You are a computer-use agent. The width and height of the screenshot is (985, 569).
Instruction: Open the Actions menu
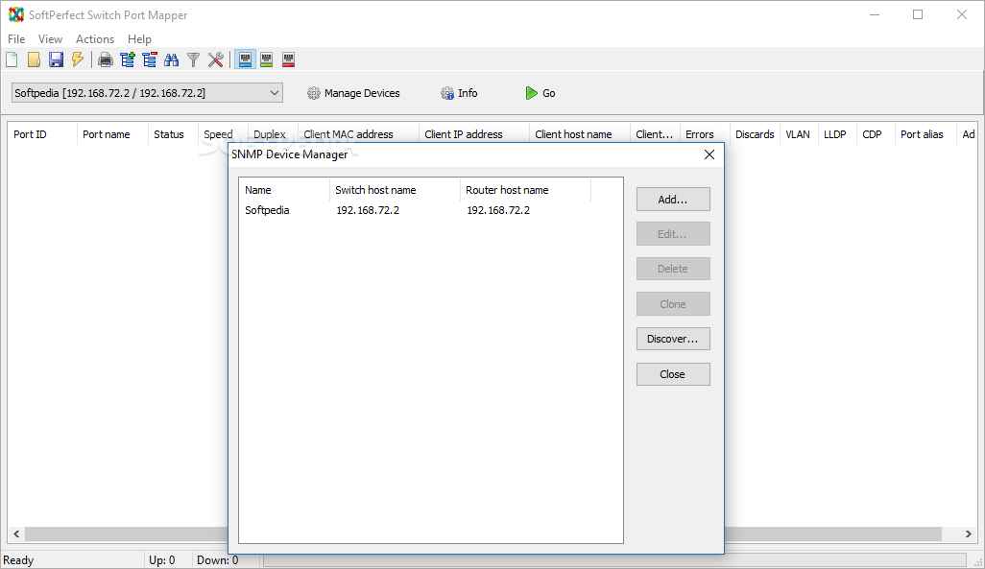point(95,39)
